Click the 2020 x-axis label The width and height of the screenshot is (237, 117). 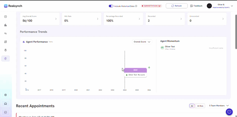click(x=76, y=90)
